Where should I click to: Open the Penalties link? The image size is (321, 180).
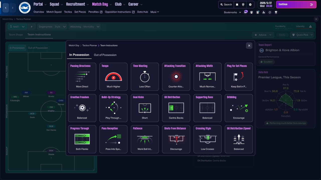pyautogui.click(x=95, y=12)
